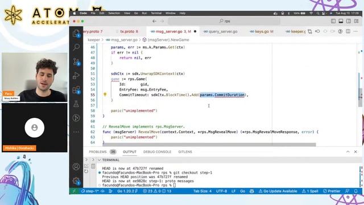Click the horizontal editor scrollbar

[209, 145]
